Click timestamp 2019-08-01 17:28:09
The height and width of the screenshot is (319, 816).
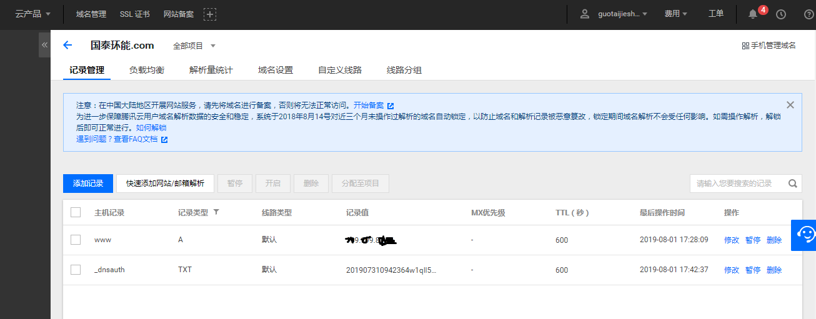[674, 240]
